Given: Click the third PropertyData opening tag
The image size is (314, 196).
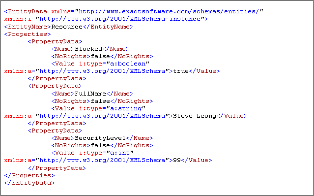Looking at the screenshot, I should 55,131.
